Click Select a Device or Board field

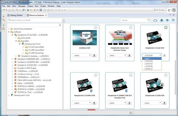point(35,20)
